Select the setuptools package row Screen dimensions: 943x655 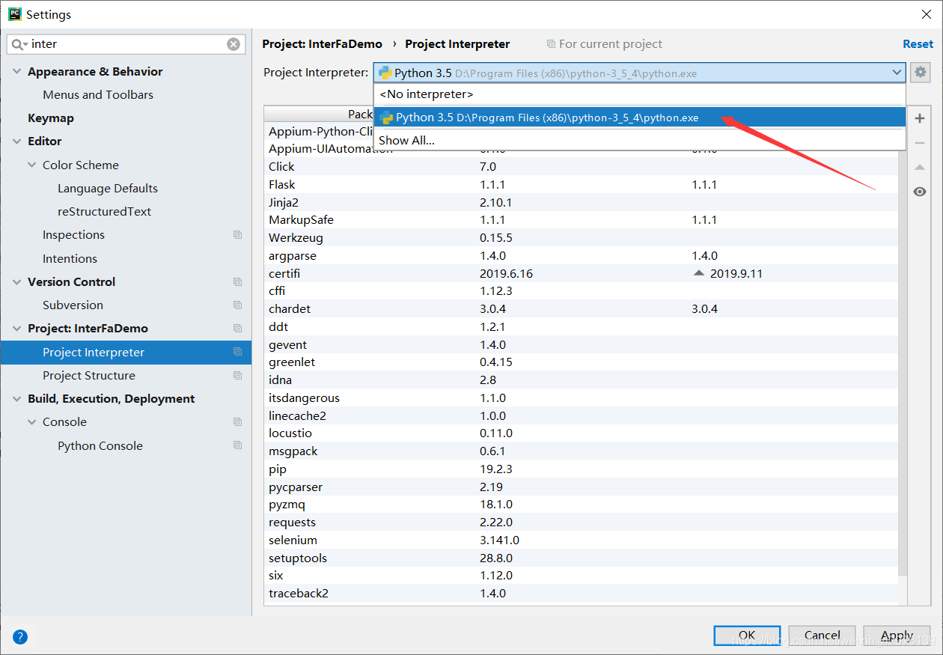[581, 558]
